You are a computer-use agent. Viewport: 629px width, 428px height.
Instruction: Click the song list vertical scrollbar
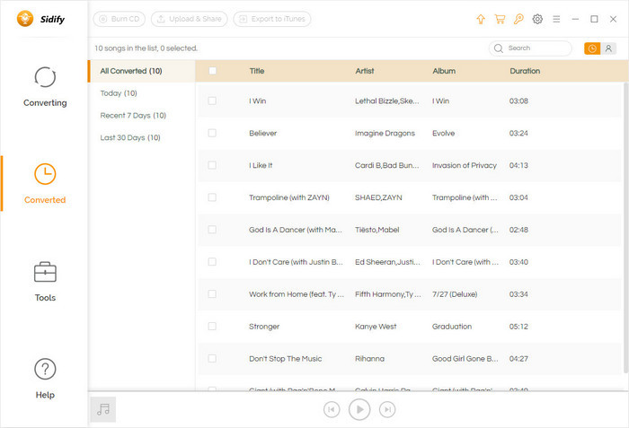(x=625, y=228)
